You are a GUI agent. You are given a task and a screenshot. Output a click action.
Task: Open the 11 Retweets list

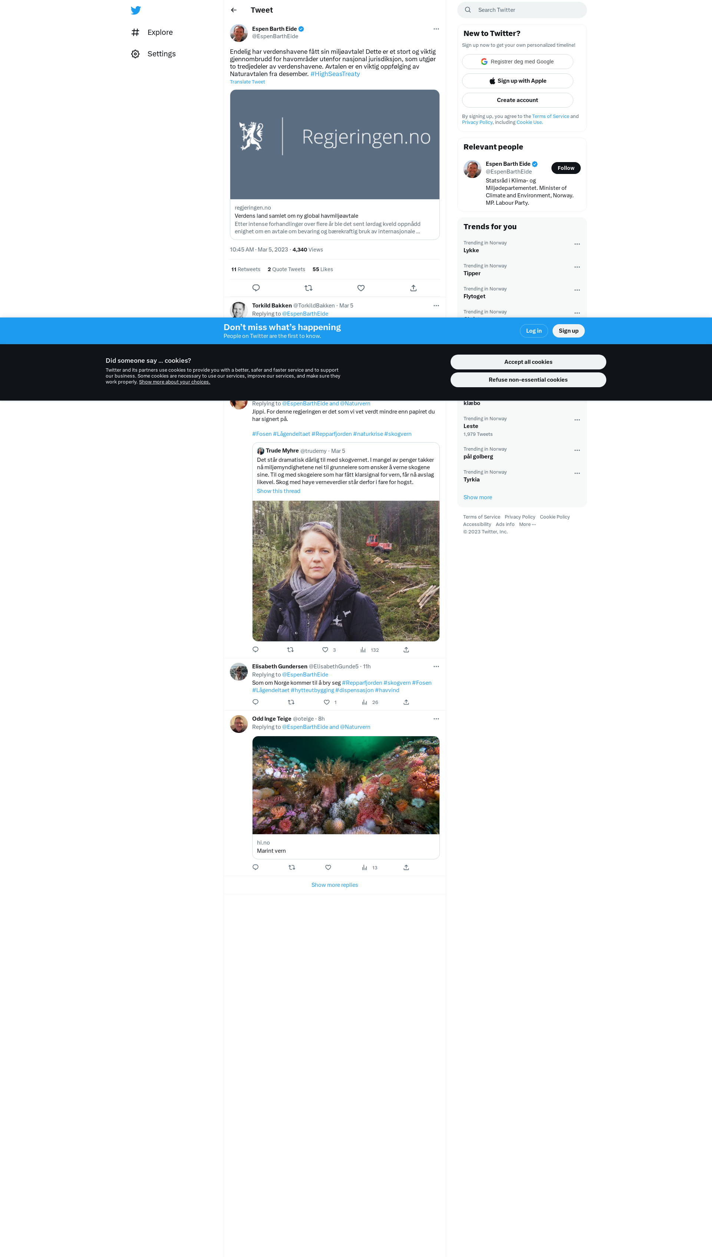(x=245, y=269)
